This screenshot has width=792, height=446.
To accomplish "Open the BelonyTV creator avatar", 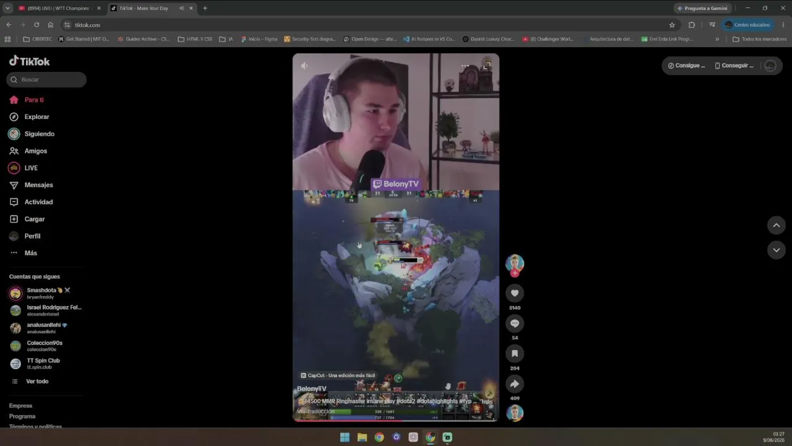I will [515, 263].
